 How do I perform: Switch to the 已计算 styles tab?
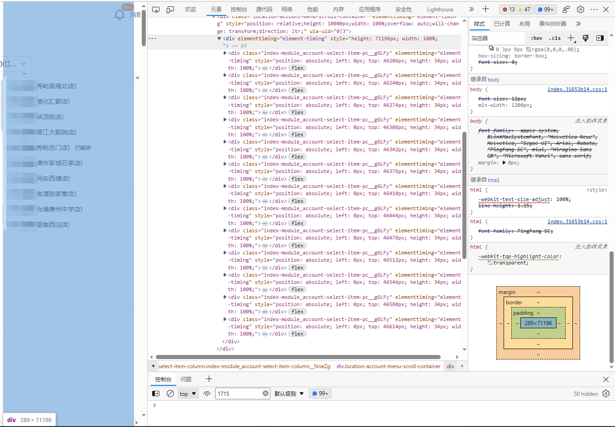502,24
